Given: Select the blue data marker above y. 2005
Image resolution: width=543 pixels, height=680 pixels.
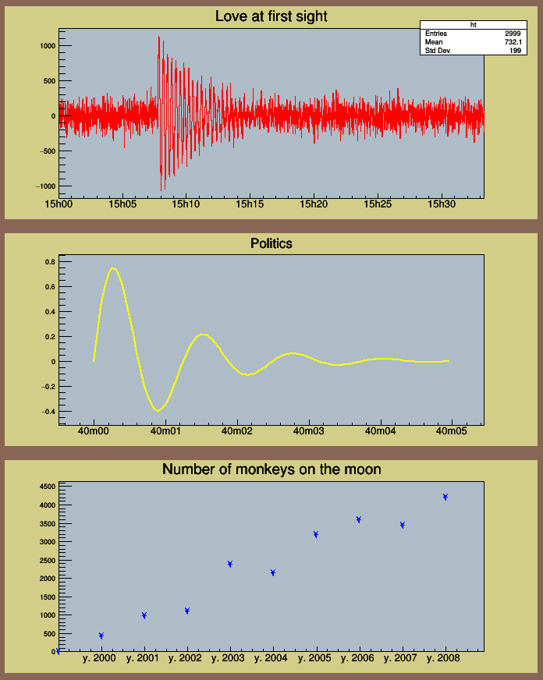Looking at the screenshot, I should pyautogui.click(x=316, y=534).
